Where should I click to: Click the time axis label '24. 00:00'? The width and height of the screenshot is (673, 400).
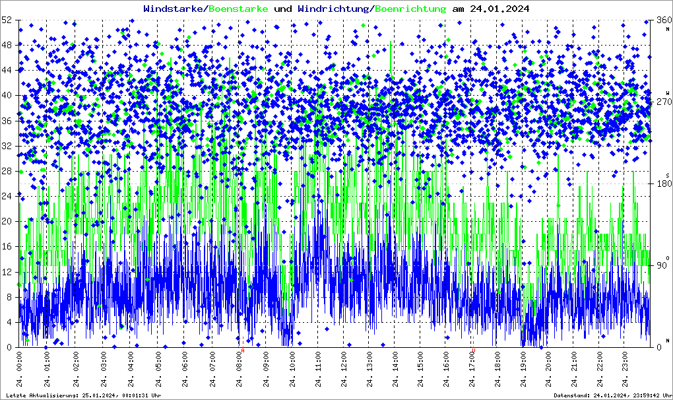[19, 369]
